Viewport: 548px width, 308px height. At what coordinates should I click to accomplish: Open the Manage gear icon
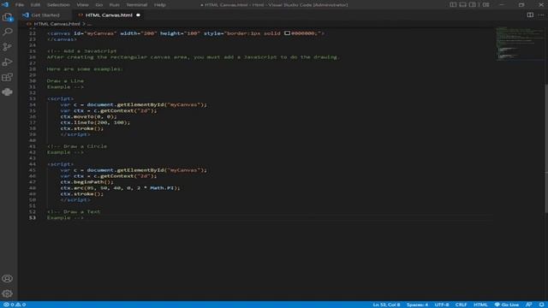click(x=8, y=293)
